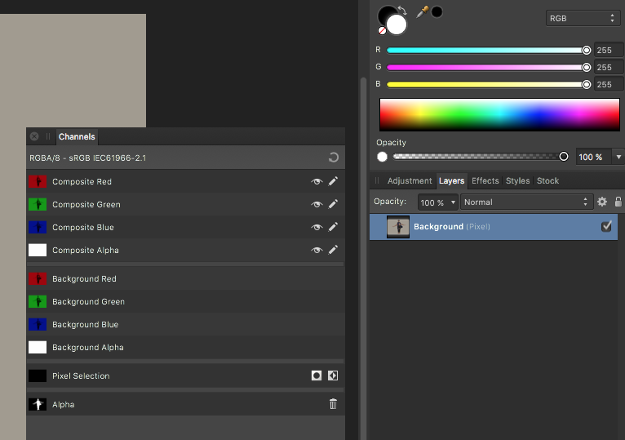Click Pixel Selection invert icon

click(x=333, y=376)
